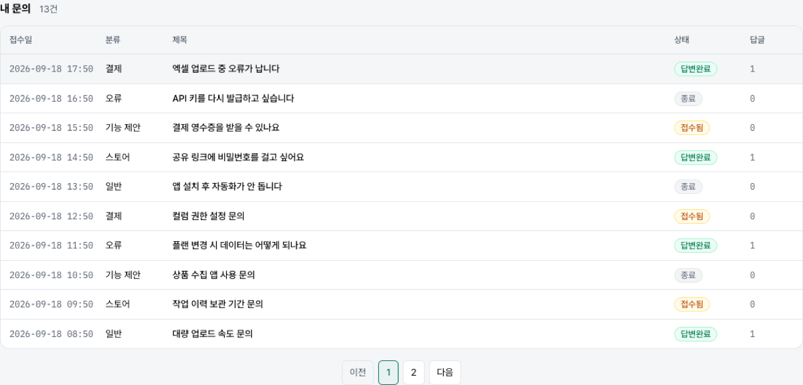This screenshot has width=803, height=385.
Task: Click the date 2026-09-18 16:50
Action: pyautogui.click(x=52, y=98)
